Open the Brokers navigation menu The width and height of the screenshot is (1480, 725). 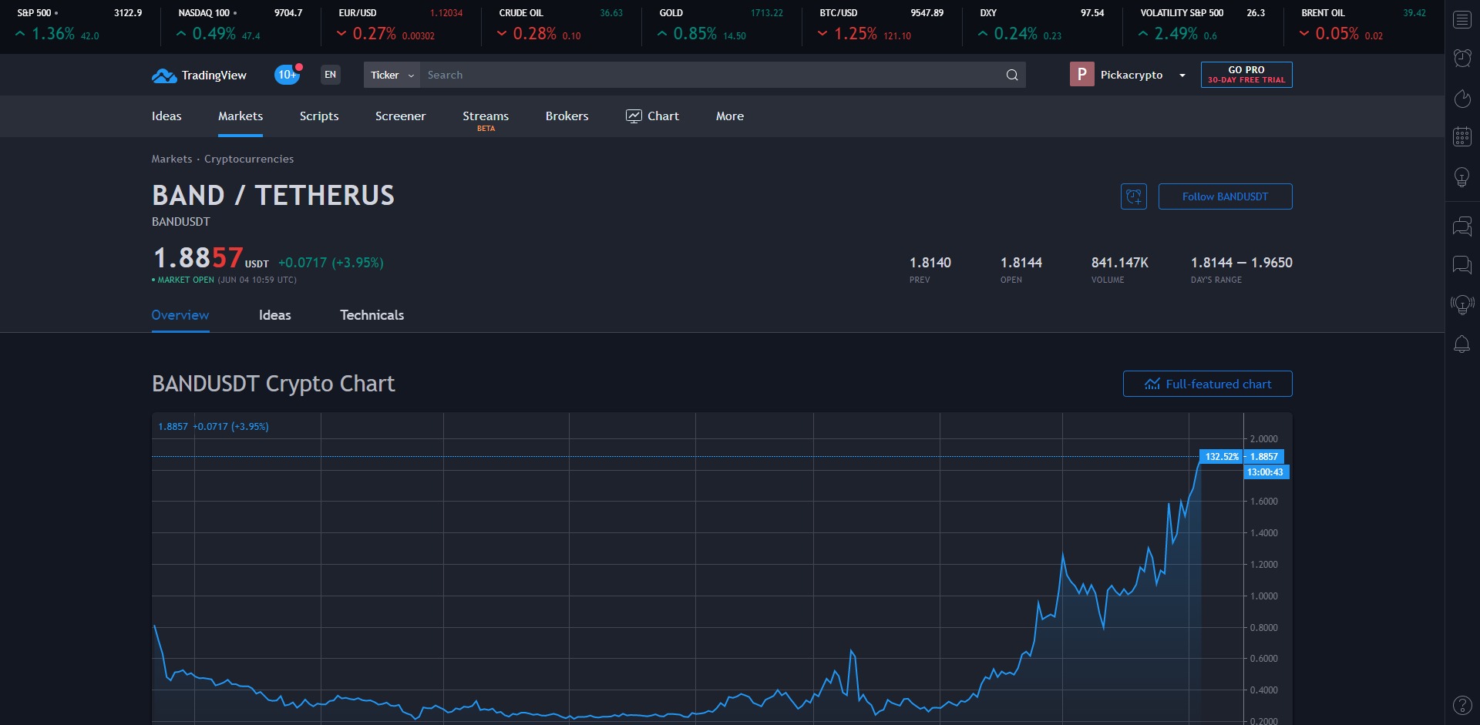pyautogui.click(x=567, y=116)
